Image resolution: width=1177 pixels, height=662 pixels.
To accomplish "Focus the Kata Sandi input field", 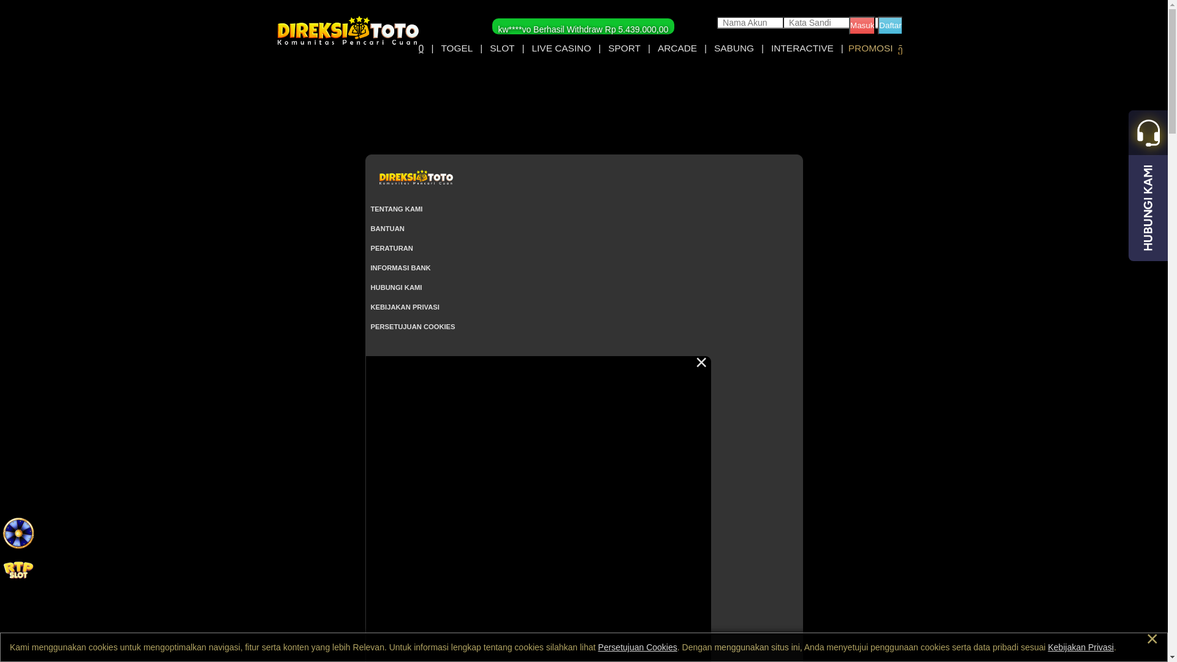I will click(817, 23).
